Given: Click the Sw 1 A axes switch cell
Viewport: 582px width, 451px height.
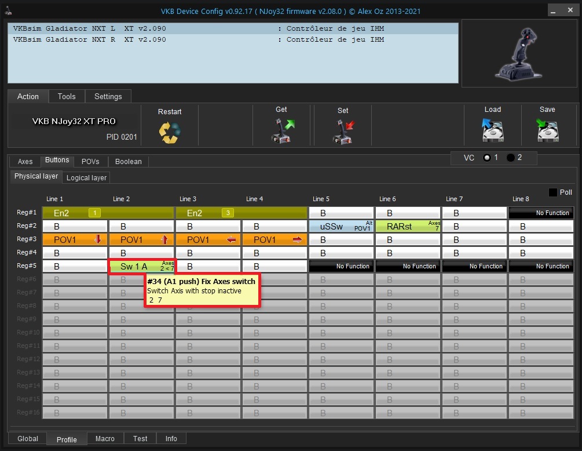Looking at the screenshot, I should pyautogui.click(x=142, y=266).
